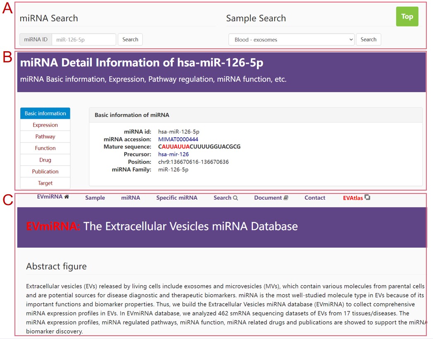The image size is (433, 339).
Task: Open the miRNA navigation menu item
Action: pyautogui.click(x=131, y=198)
